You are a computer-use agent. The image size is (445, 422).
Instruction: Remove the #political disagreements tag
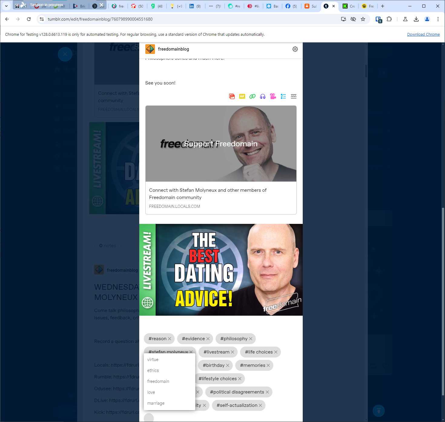(267, 392)
